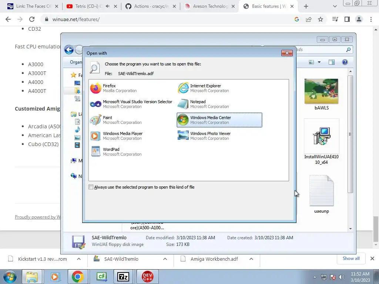This screenshot has width=379, height=284.
Task: Select Network icon in Explorer sidebar
Action: pos(74,176)
